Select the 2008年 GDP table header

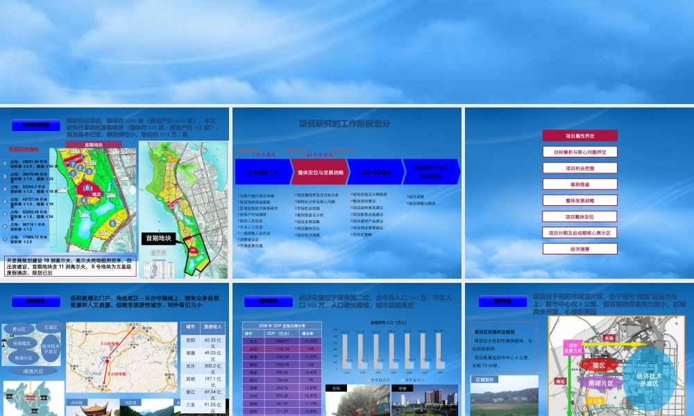point(282,325)
